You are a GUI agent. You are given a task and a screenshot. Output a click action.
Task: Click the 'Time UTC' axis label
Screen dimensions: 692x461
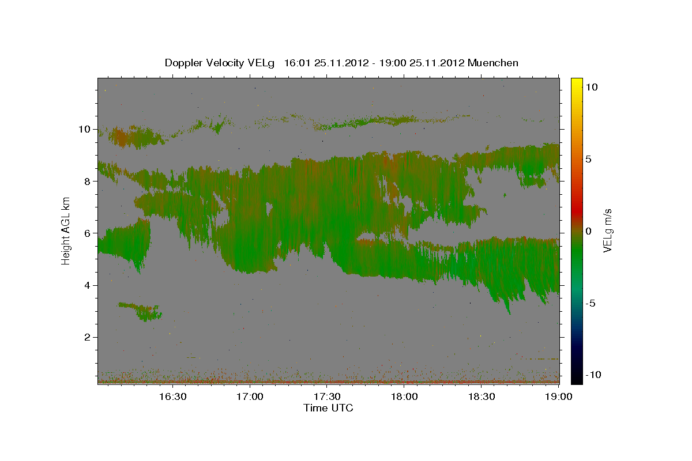pos(328,408)
